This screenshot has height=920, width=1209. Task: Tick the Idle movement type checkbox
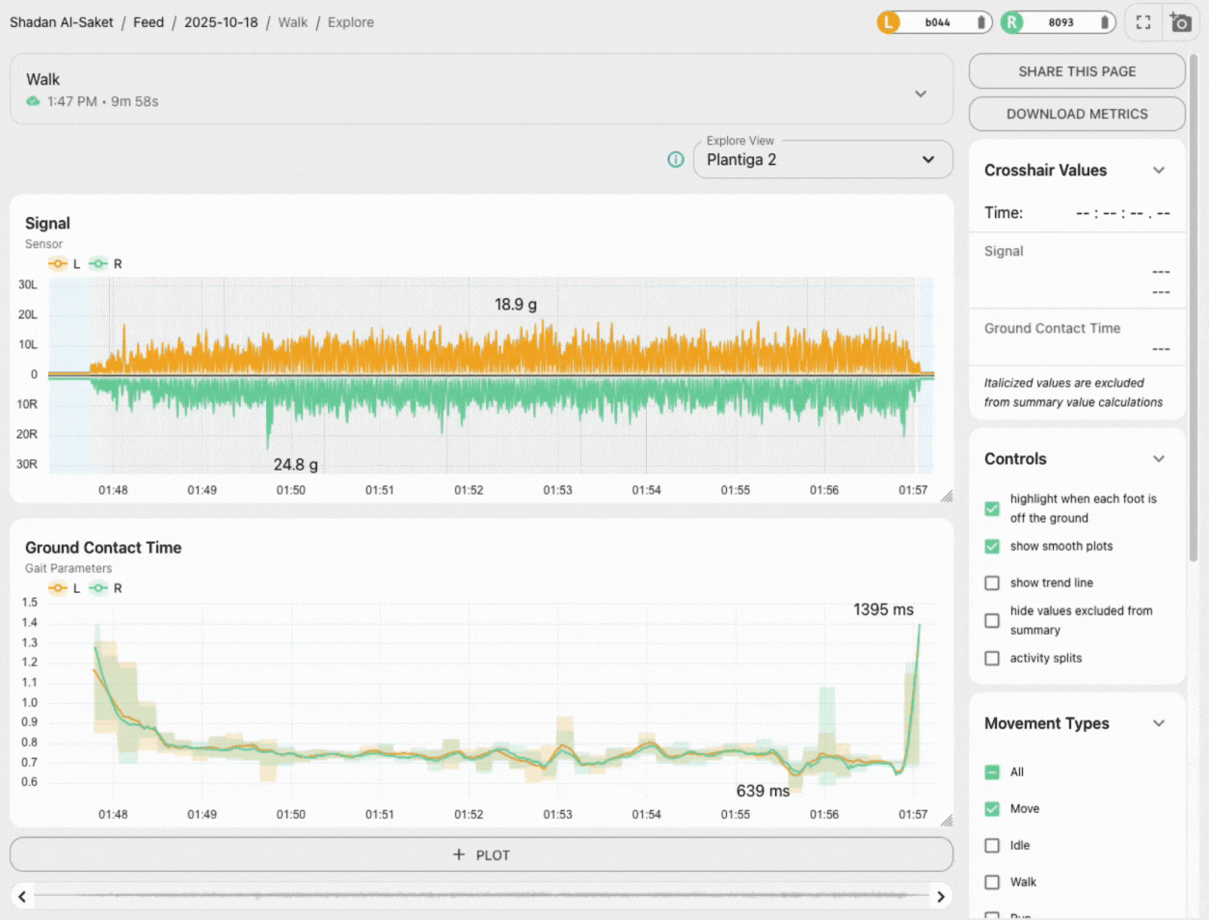pyautogui.click(x=992, y=846)
